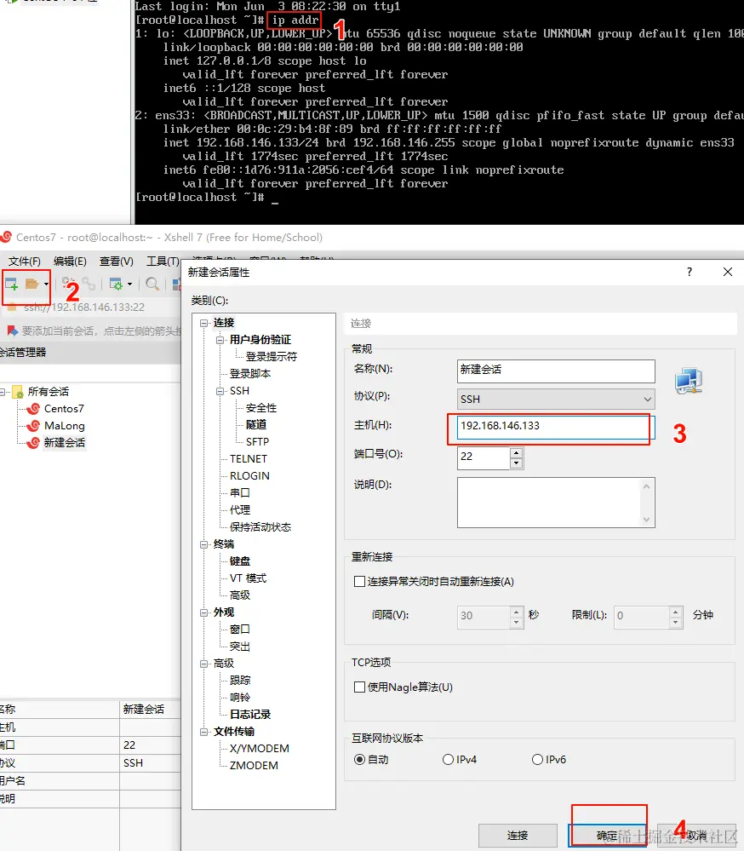Collapse the 外观 category node
The image size is (744, 851).
coord(204,612)
